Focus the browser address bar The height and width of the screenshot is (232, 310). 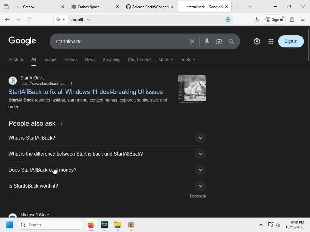(146, 20)
